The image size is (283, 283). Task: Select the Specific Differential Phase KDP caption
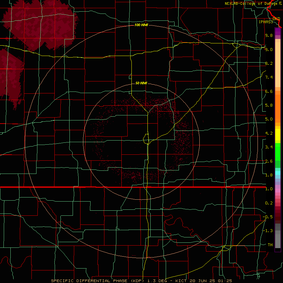(x=141, y=281)
